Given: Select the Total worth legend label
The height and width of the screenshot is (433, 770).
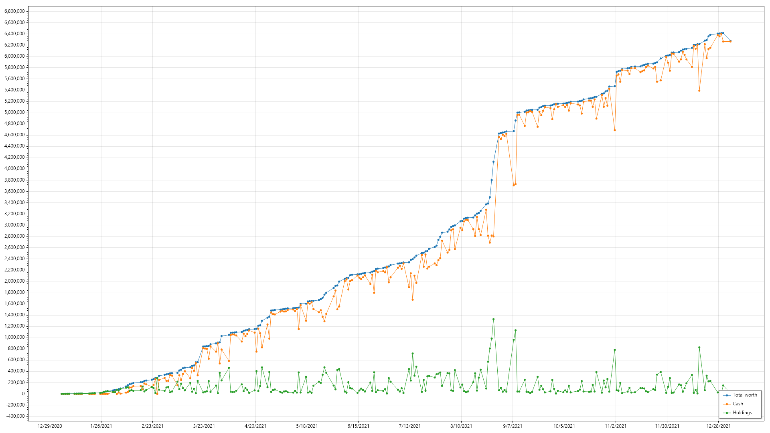Looking at the screenshot, I should [745, 395].
